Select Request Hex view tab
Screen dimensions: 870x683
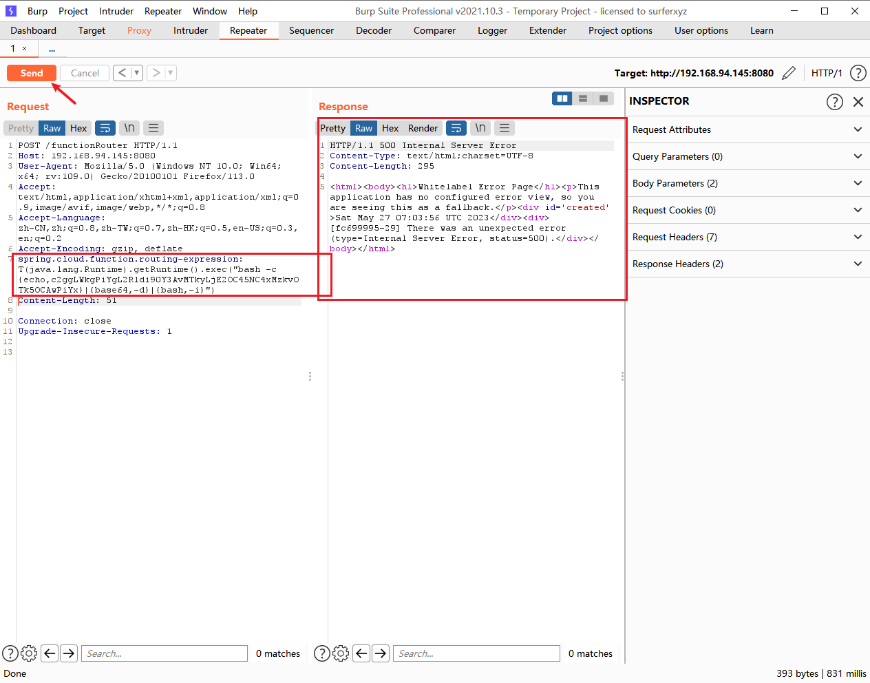pos(79,128)
